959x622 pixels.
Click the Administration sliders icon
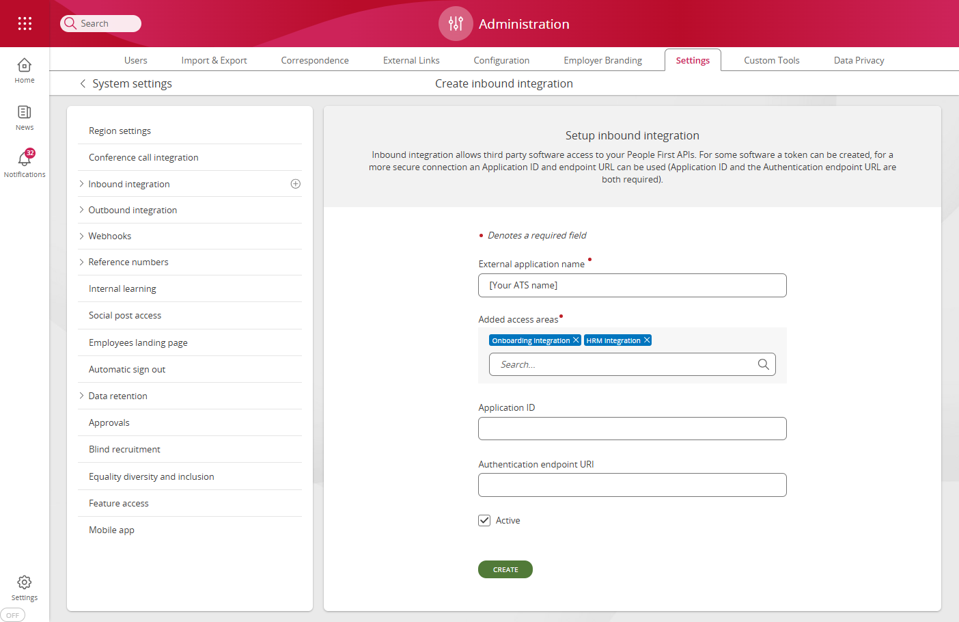pos(456,24)
